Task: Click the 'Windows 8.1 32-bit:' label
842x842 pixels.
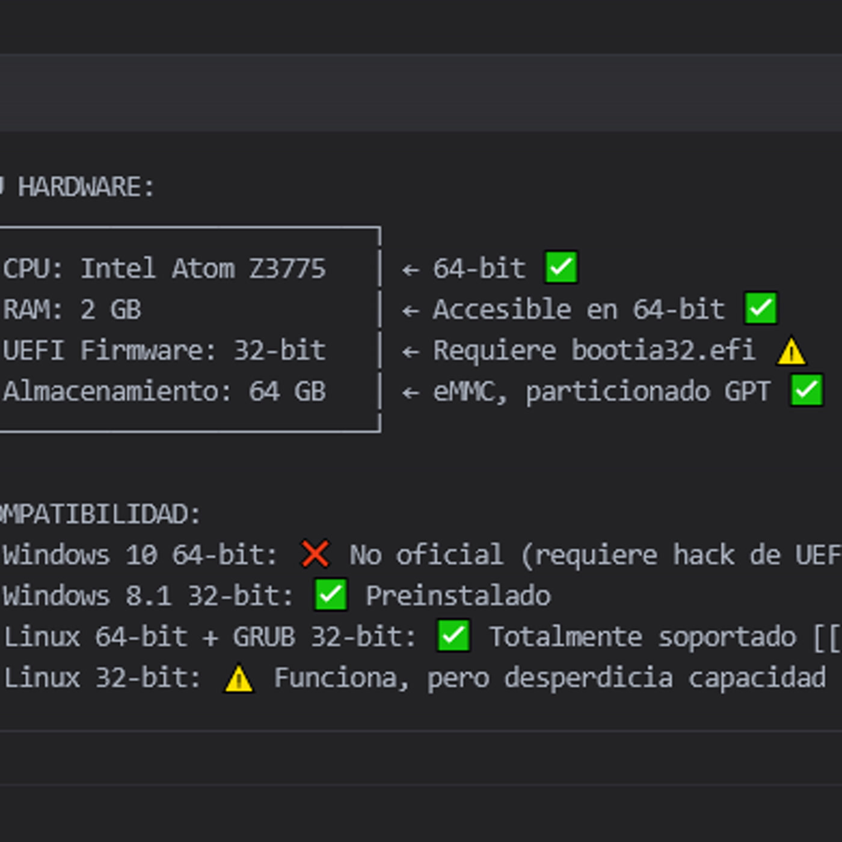Action: (x=148, y=596)
